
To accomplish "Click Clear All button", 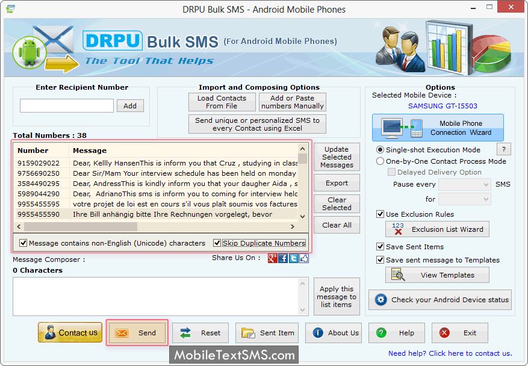I will click(337, 225).
